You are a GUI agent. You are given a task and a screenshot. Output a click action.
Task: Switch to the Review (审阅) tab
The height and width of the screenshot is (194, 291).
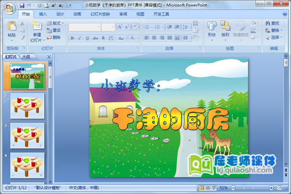point(123,14)
